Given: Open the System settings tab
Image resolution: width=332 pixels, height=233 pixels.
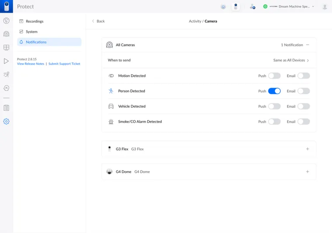Looking at the screenshot, I should coord(49,31).
